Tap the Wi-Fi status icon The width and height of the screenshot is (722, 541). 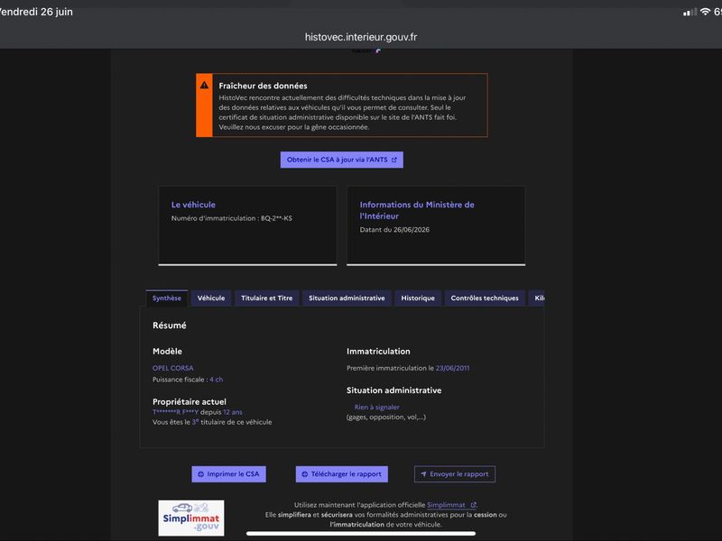click(705, 12)
